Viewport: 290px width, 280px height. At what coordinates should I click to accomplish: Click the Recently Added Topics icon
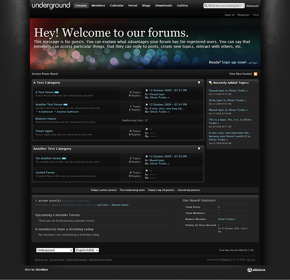tap(211, 83)
